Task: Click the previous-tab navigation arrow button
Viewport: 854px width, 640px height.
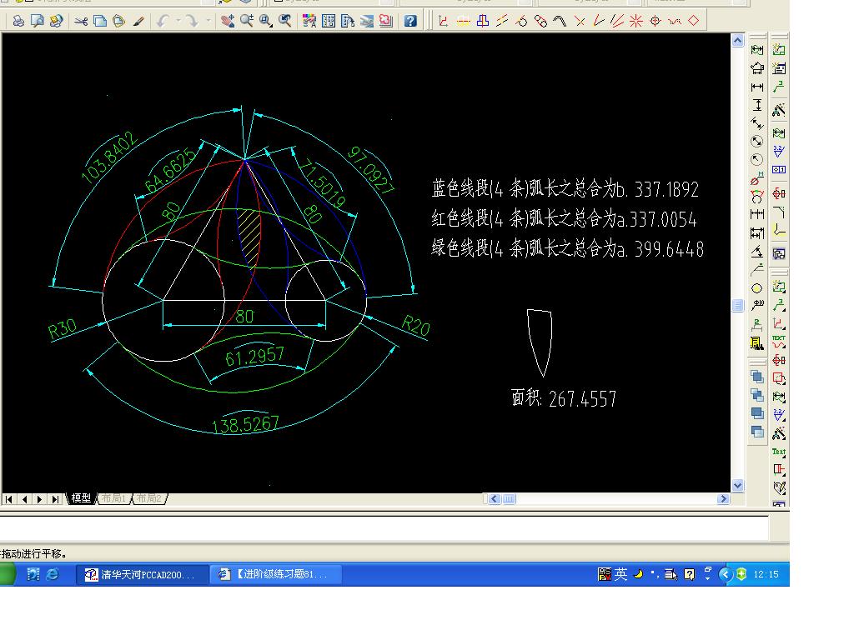Action: 24,499
